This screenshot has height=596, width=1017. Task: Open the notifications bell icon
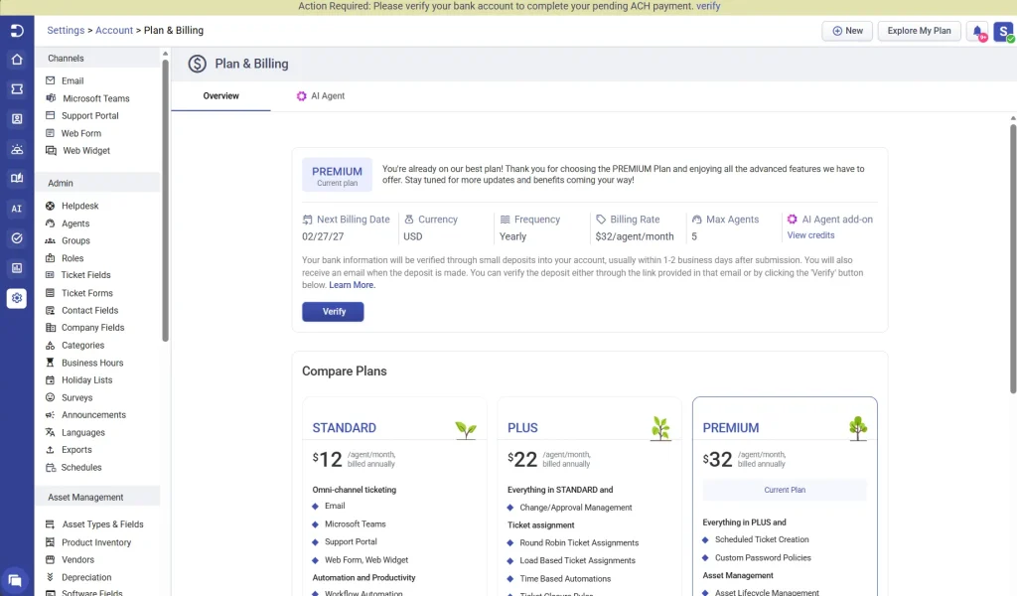click(x=975, y=31)
